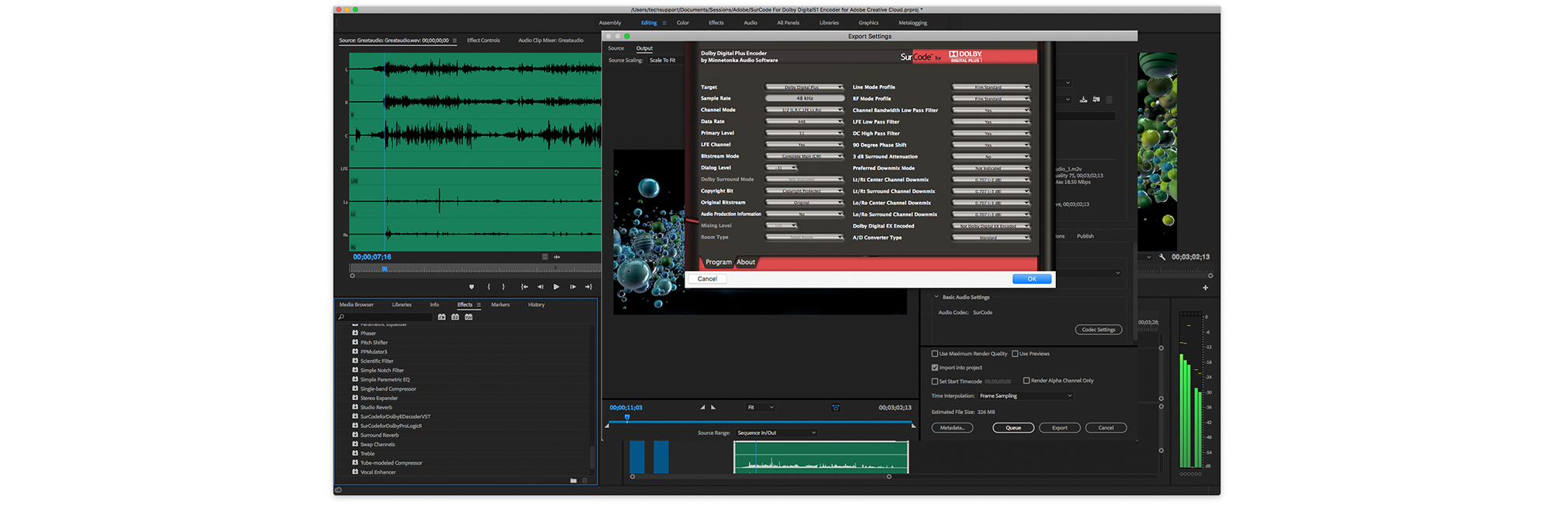Play the Greataudio clip in Source monitor
Screen dimensions: 1554x505
[x=556, y=287]
